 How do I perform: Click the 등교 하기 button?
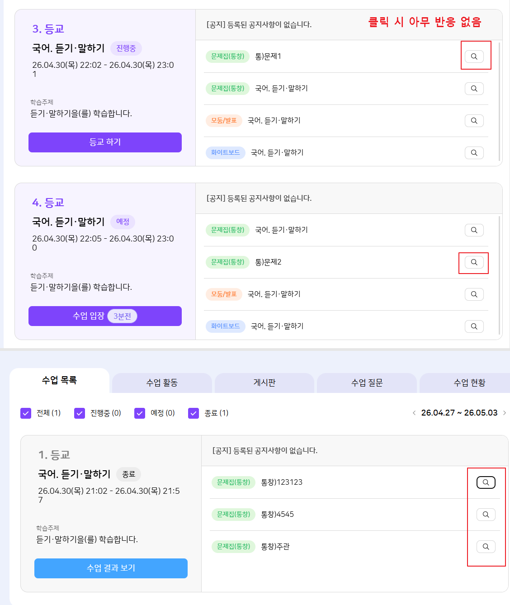(105, 142)
